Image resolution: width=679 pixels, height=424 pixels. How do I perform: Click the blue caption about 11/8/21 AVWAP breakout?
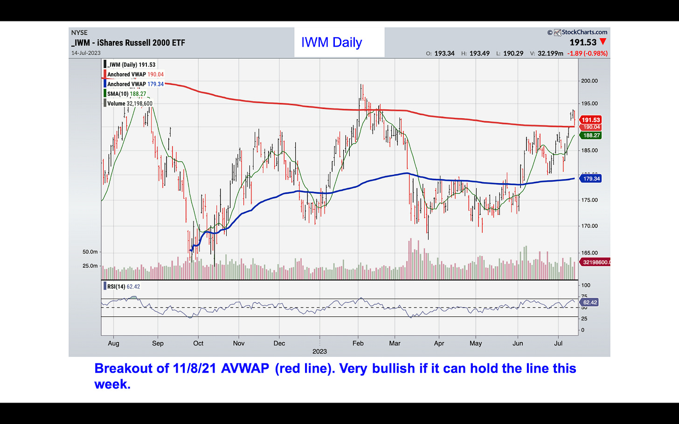[335, 376]
